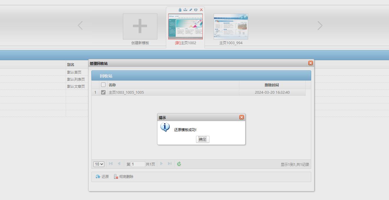Open the page size dropdown showing 10

[x=99, y=164]
